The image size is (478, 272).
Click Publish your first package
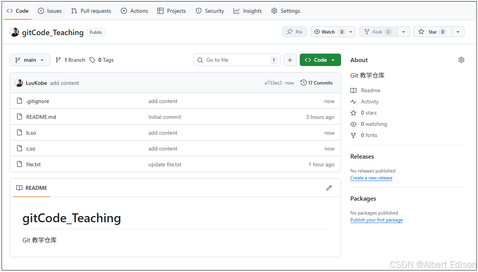(377, 220)
